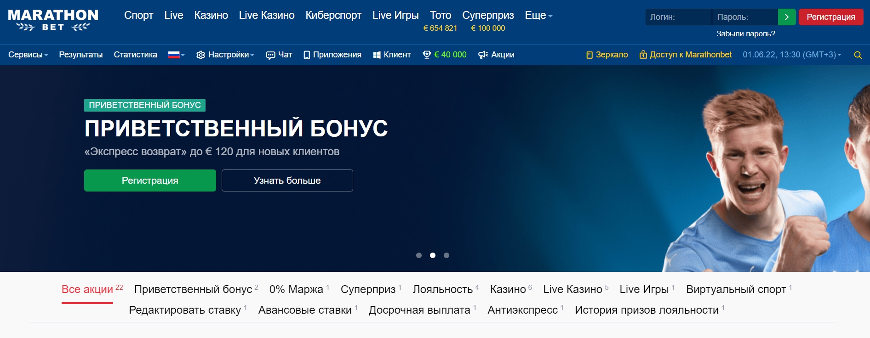This screenshot has height=338, width=870.
Task: Click the € 654 821 Тото jackpot amount
Action: tap(440, 28)
